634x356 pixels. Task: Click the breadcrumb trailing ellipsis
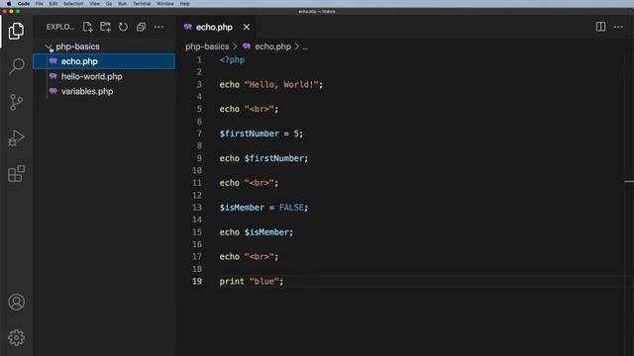click(305, 46)
